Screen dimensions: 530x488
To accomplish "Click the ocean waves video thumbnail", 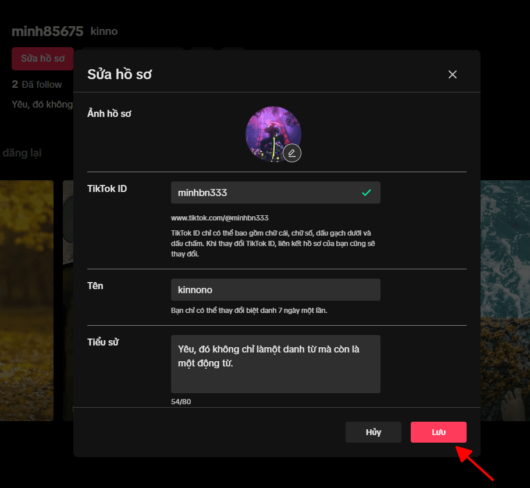I will [x=505, y=301].
